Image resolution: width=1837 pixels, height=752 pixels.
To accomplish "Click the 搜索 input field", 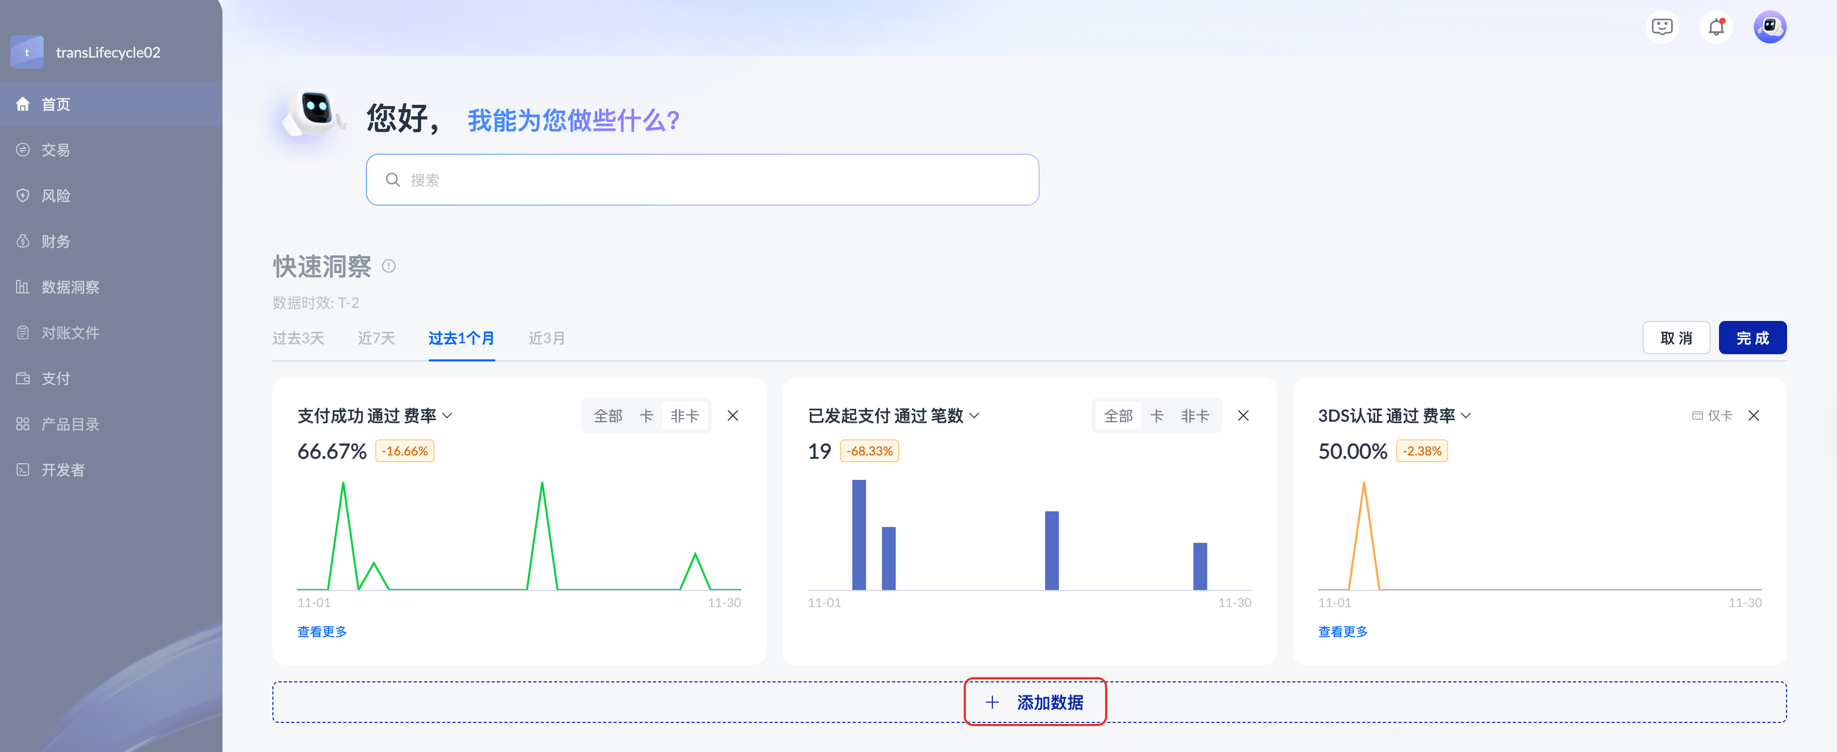I will click(x=702, y=180).
